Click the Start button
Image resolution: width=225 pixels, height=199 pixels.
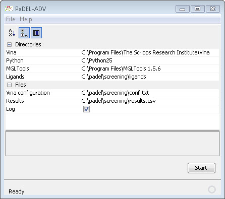pyautogui.click(x=201, y=168)
